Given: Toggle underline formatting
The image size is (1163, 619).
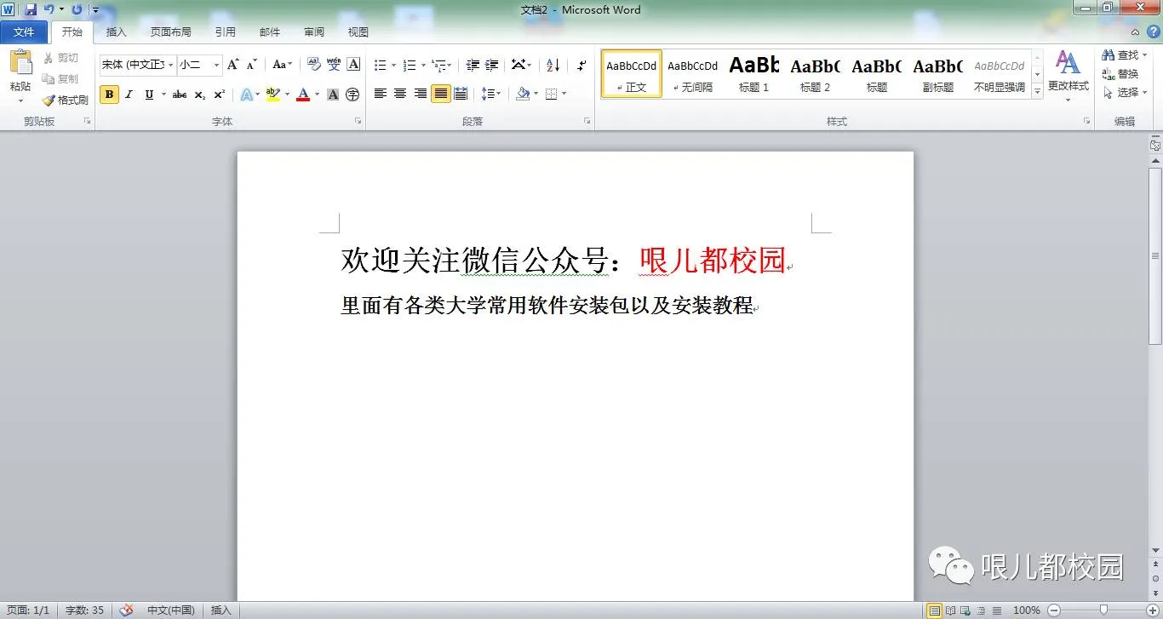Looking at the screenshot, I should 150,95.
